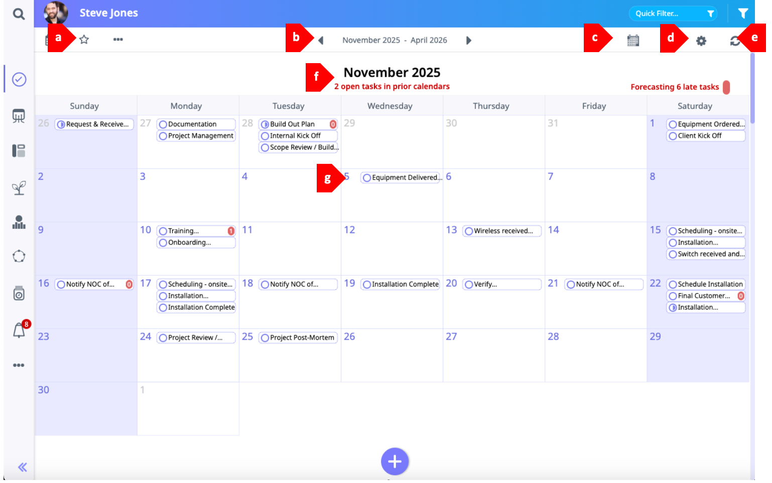Mark Client Kick Off task complete
Screen dimensions: 772x483
coord(673,136)
